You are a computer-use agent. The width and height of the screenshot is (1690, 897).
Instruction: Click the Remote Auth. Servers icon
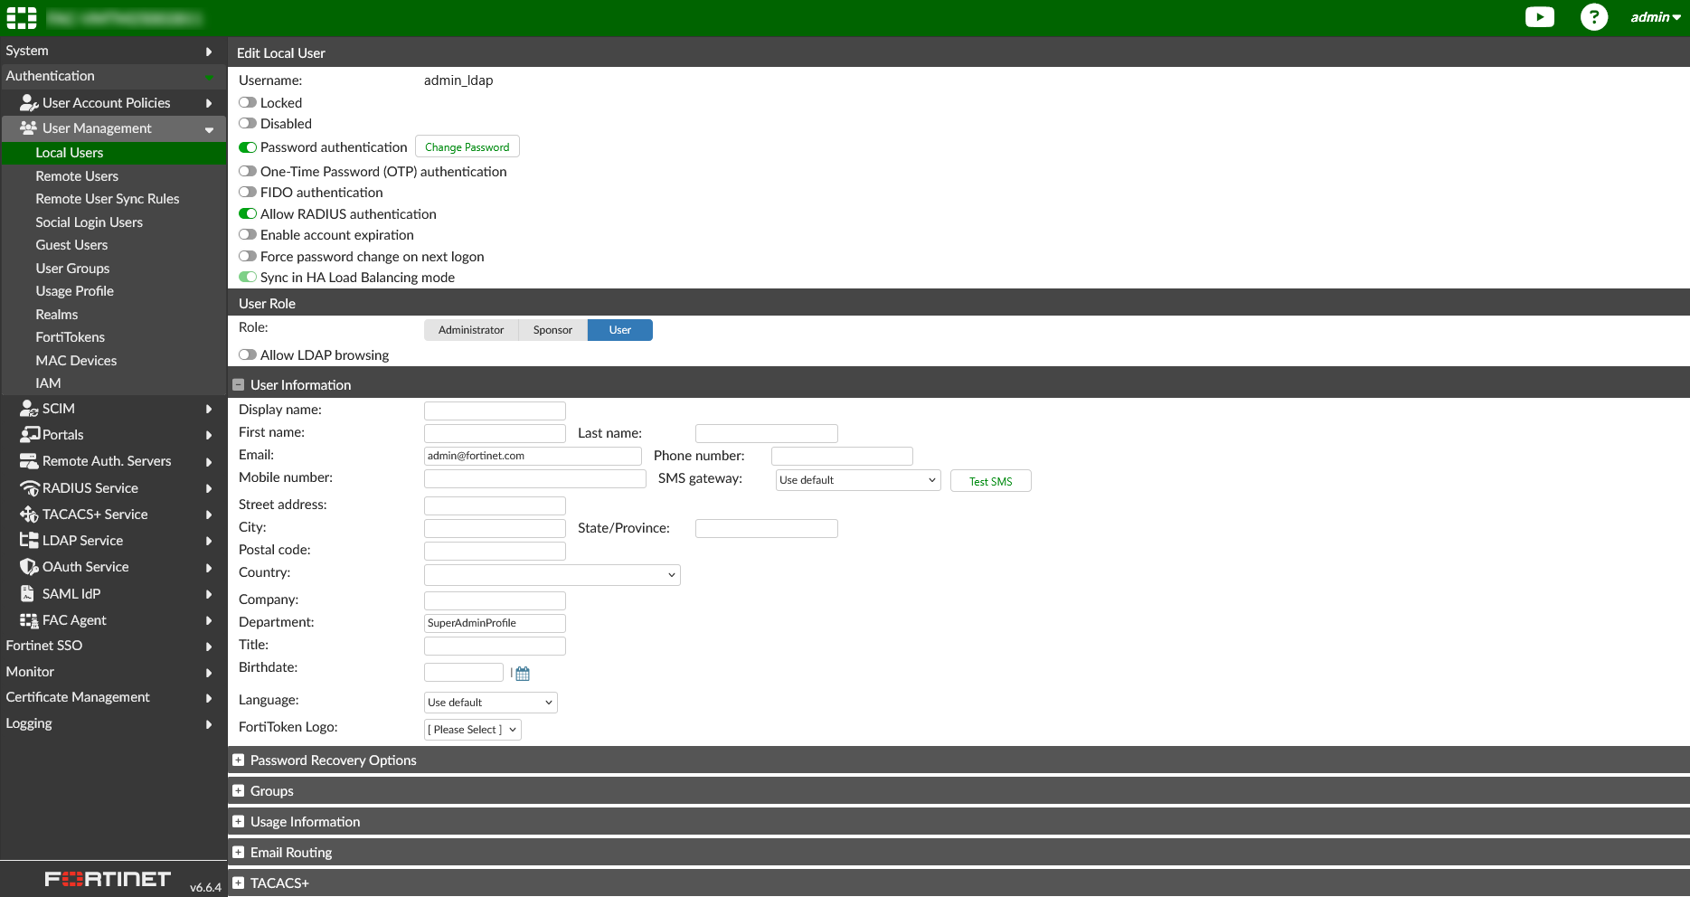tap(29, 461)
